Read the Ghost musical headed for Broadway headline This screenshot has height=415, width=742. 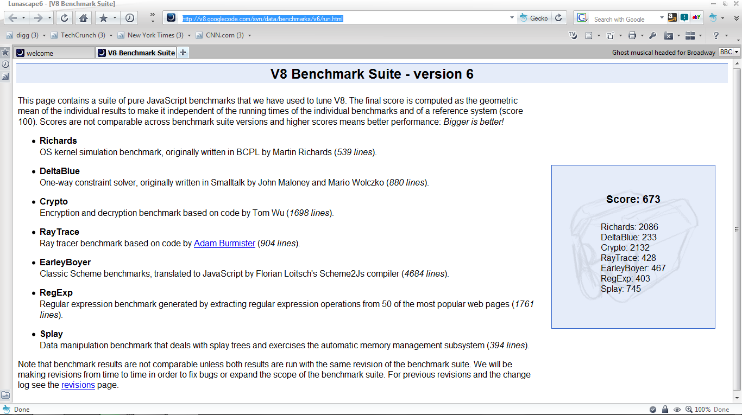click(x=664, y=53)
